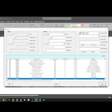Expand the Excel cell styles gallery
The width and height of the screenshot is (112, 112).
[90, 26]
